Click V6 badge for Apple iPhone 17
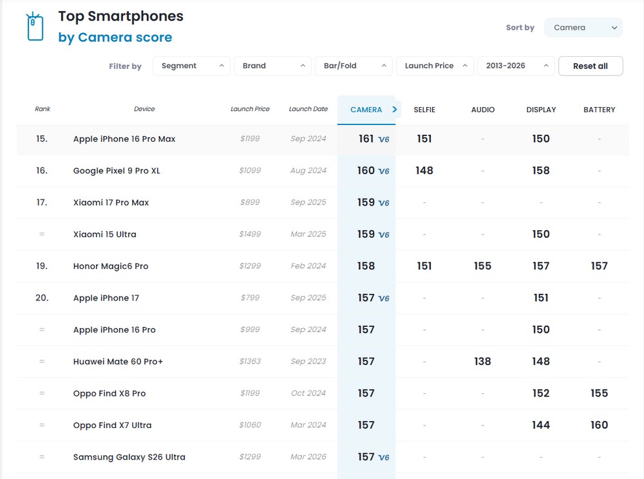This screenshot has height=479, width=644. coord(384,298)
